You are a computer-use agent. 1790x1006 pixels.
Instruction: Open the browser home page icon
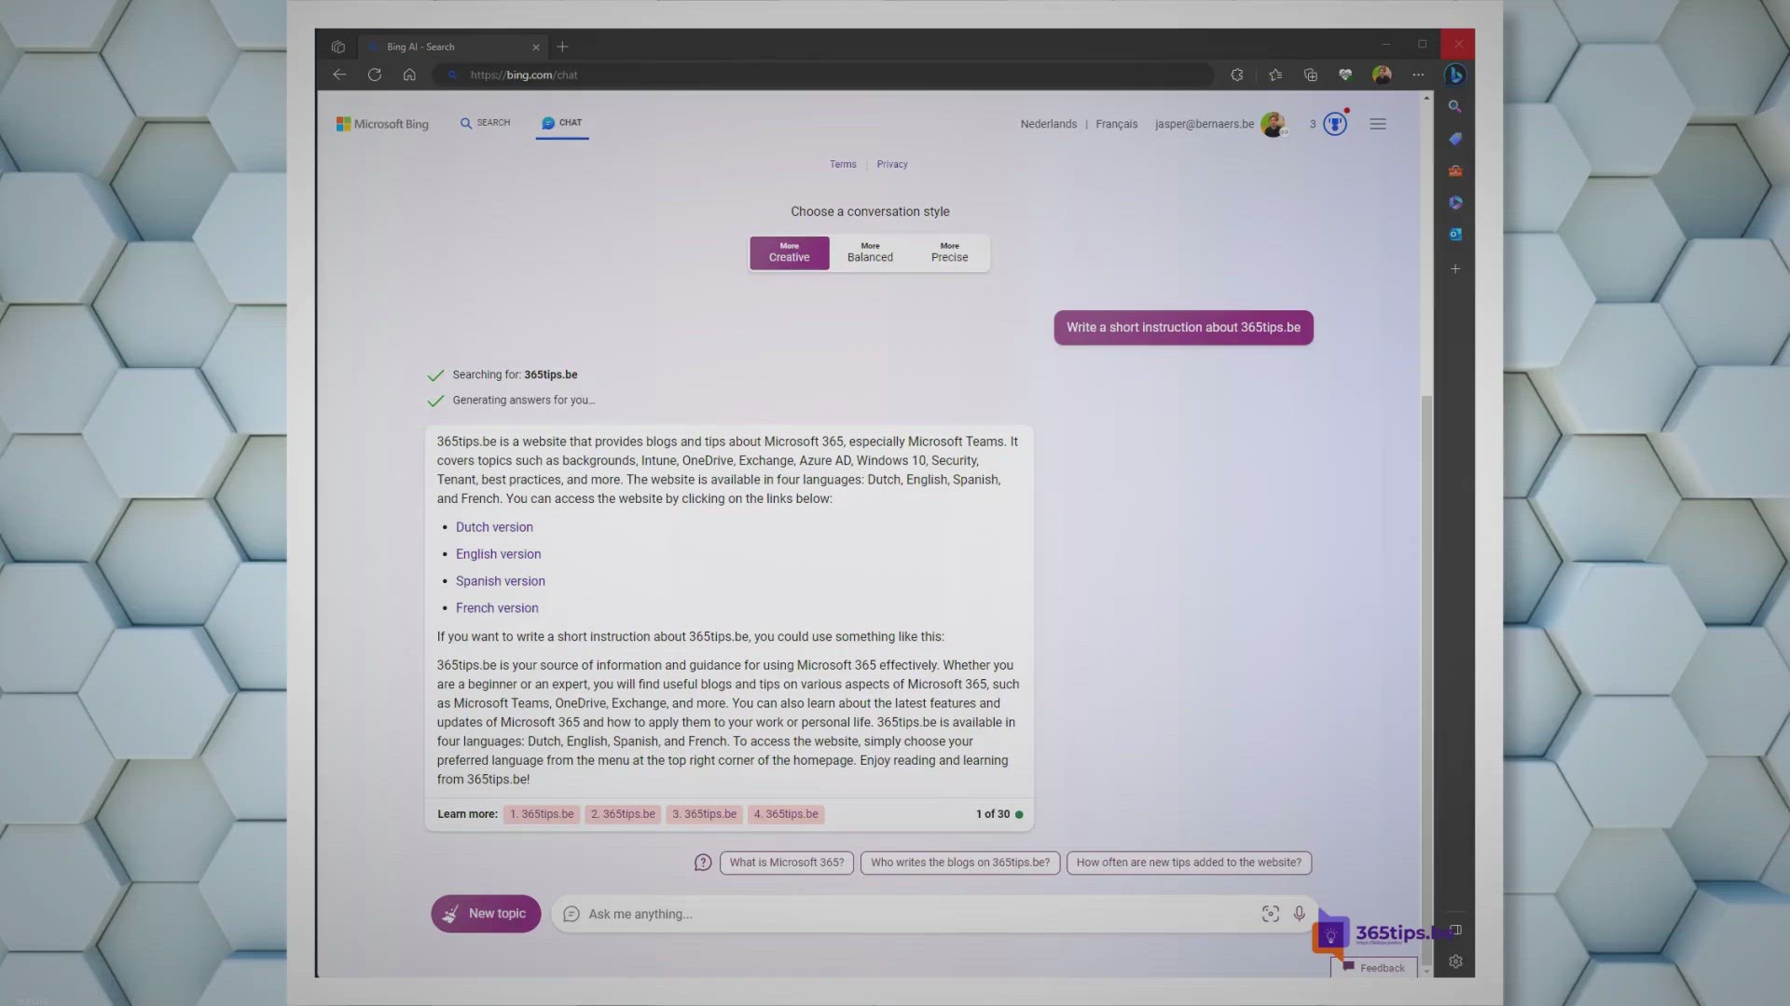[409, 75]
